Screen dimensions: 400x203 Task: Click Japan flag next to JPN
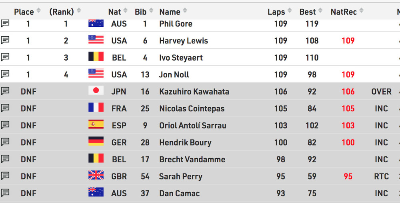(96, 91)
